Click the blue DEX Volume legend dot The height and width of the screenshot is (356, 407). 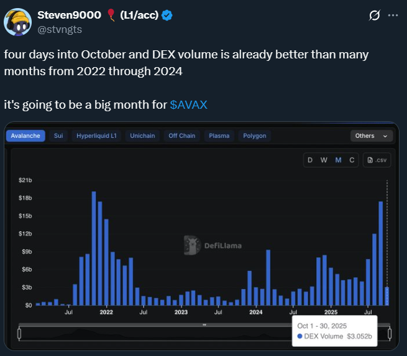(301, 337)
